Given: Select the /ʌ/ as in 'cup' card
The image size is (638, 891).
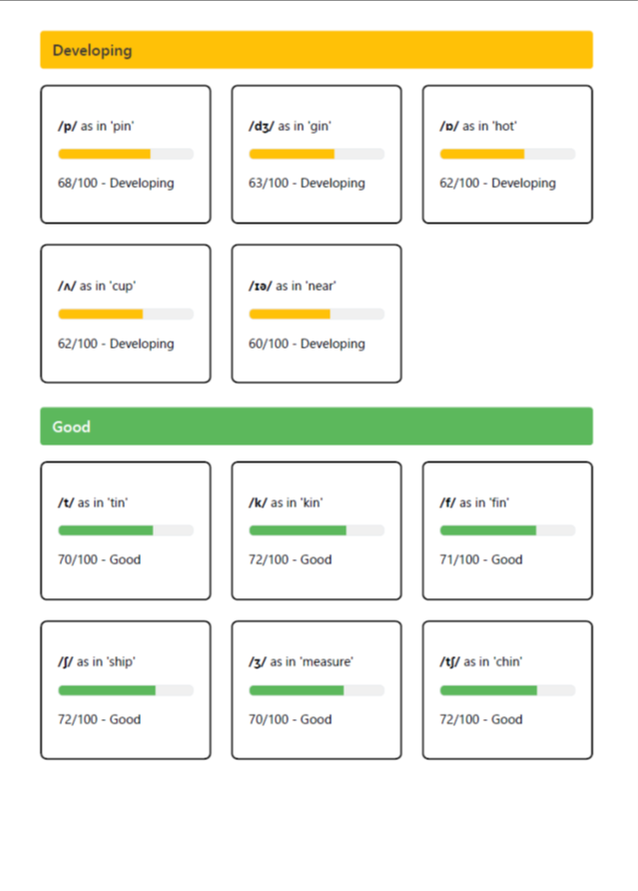Looking at the screenshot, I should (126, 314).
